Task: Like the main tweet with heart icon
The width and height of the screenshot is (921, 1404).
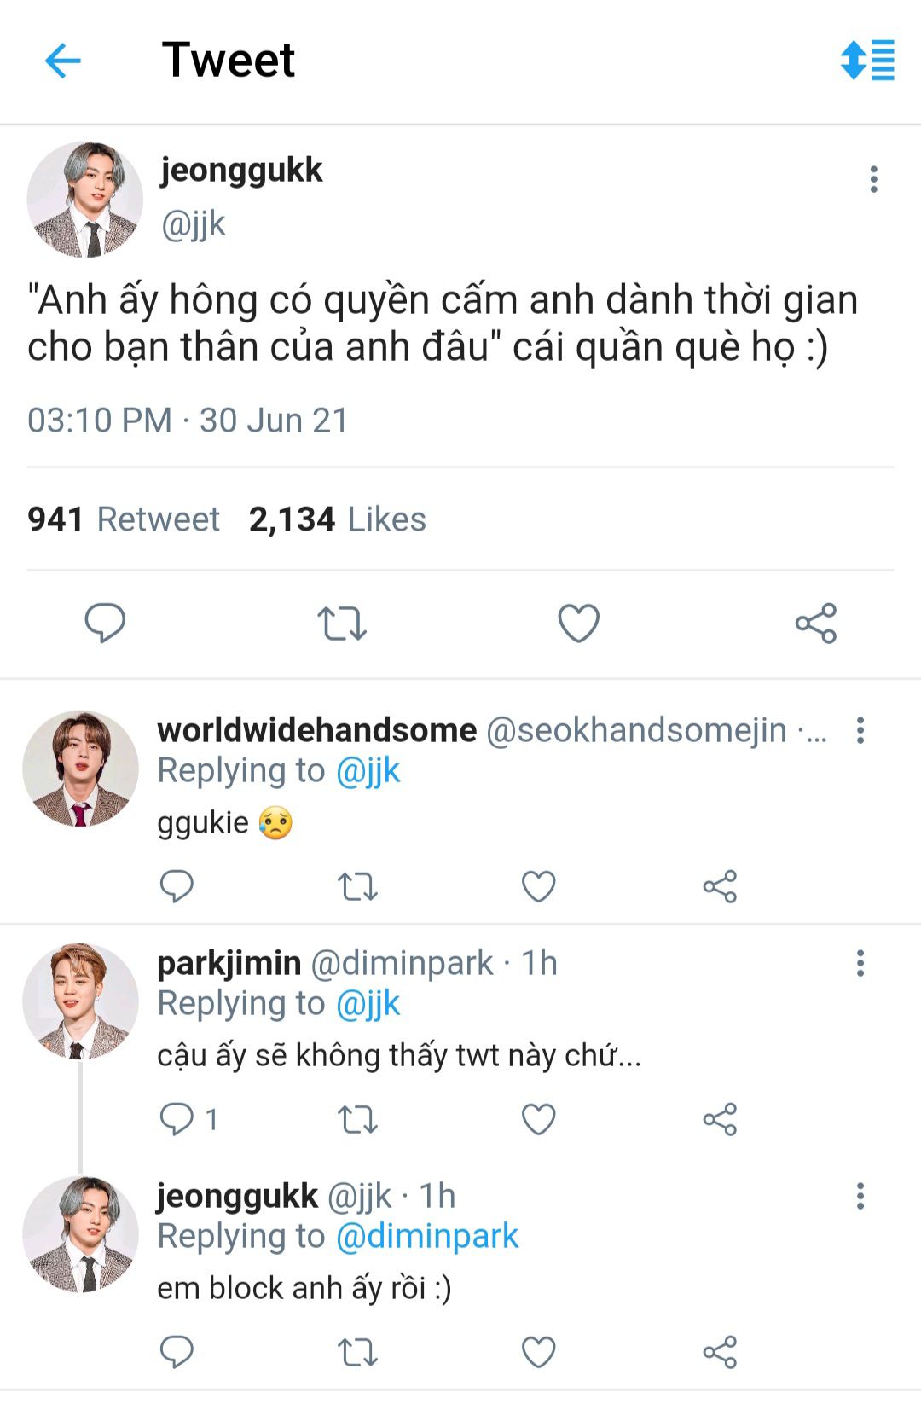Action: [579, 623]
